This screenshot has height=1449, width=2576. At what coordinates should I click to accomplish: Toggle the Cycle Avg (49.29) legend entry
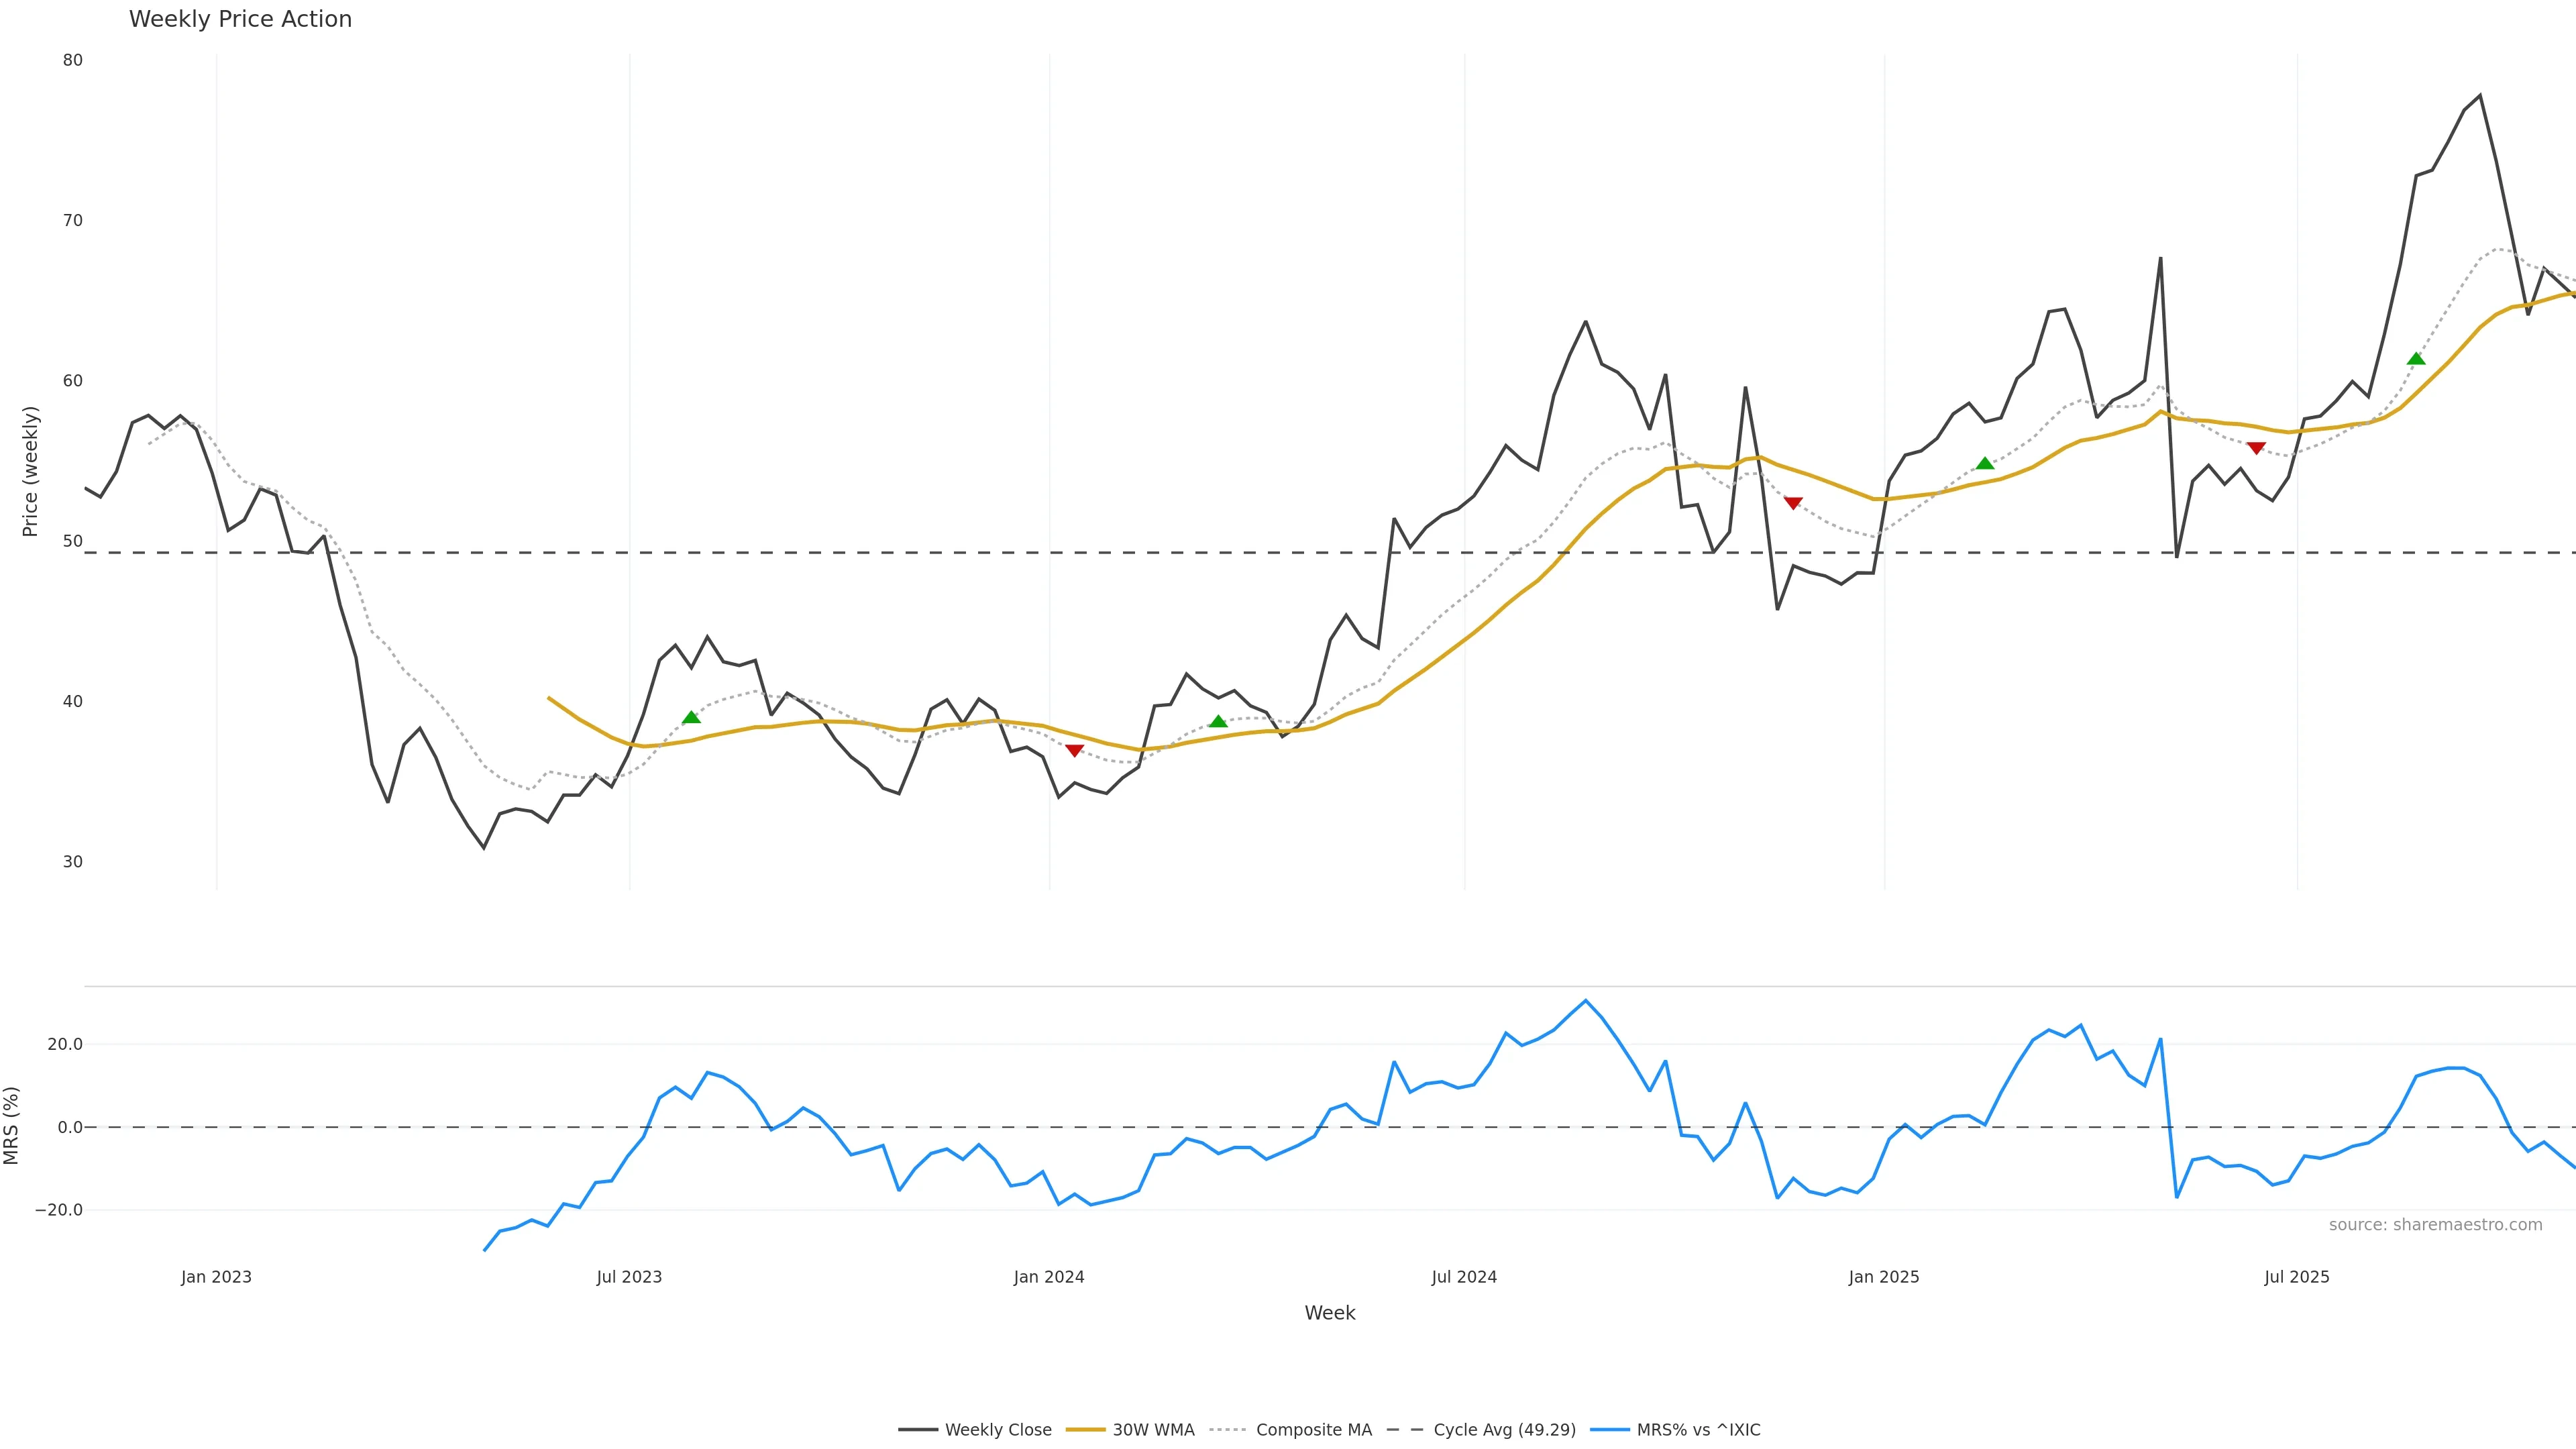coord(1504,1430)
